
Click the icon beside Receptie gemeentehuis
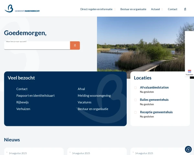click(135, 112)
